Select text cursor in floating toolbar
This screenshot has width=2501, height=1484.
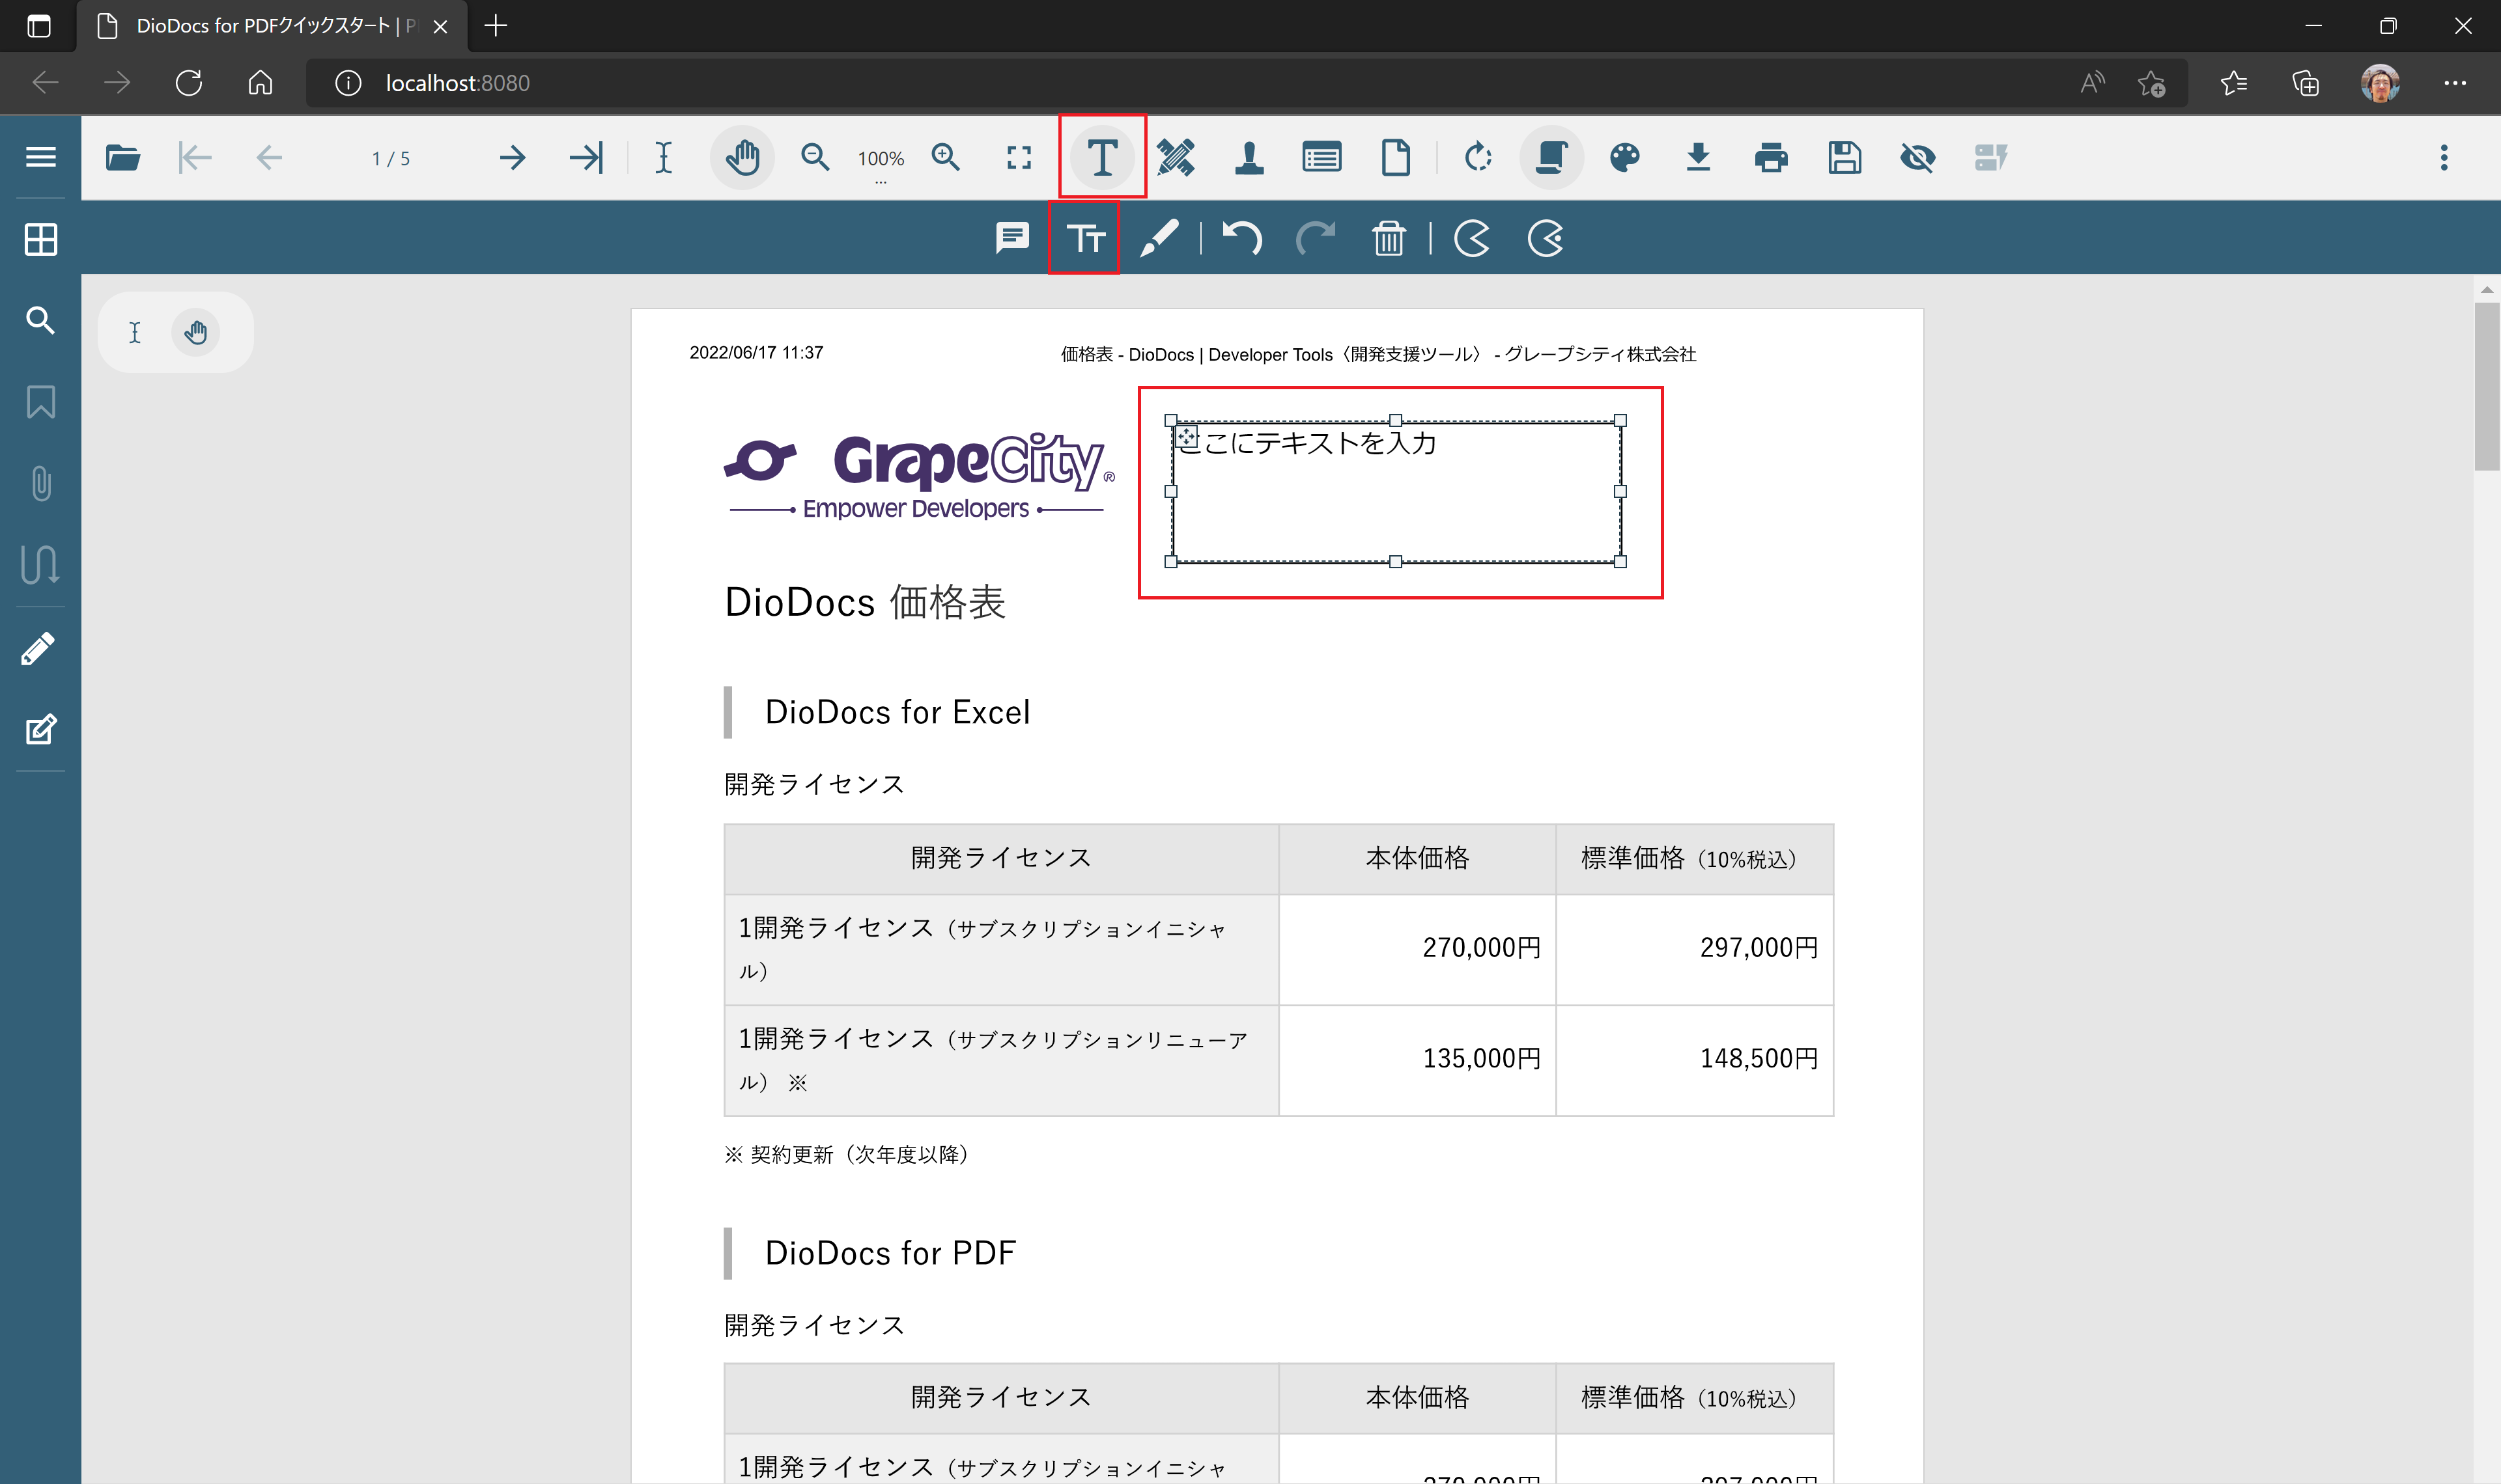135,332
